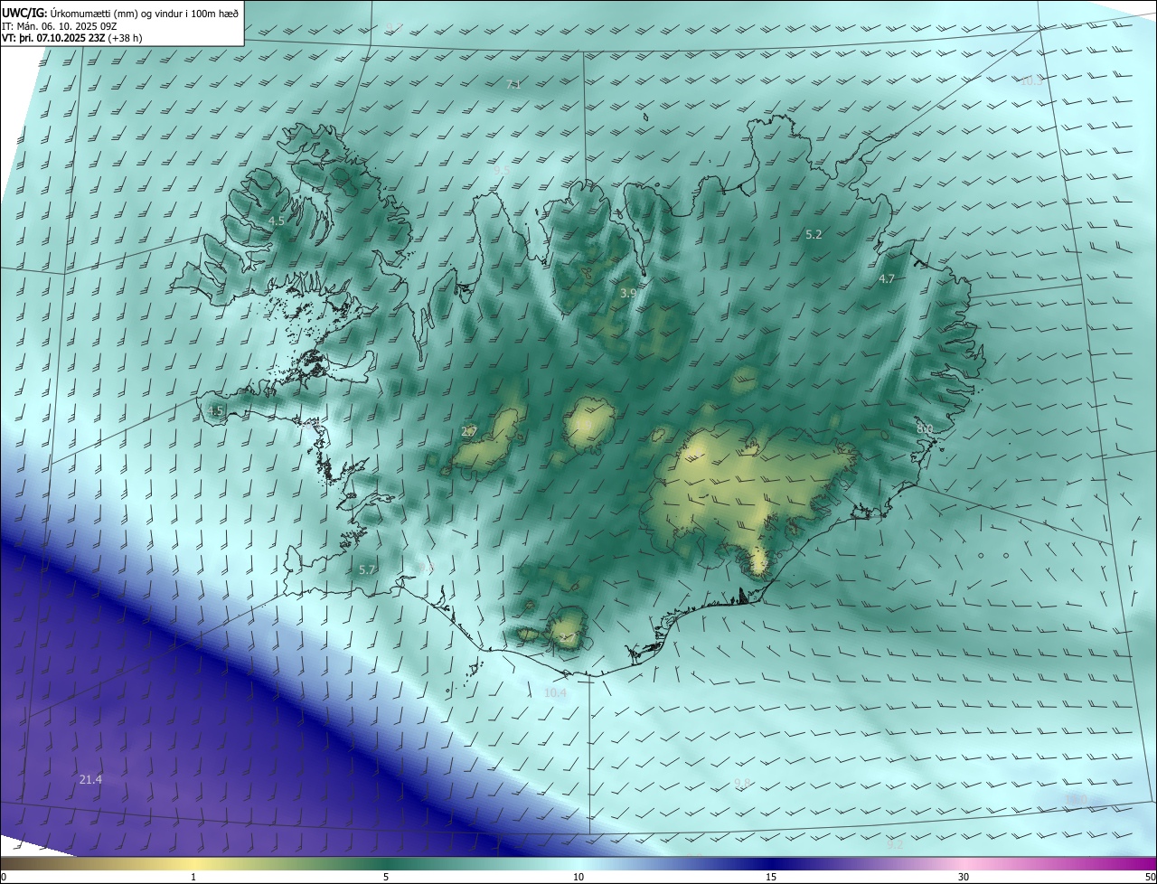Click the 1 tick on the color scale

pyautogui.click(x=193, y=877)
